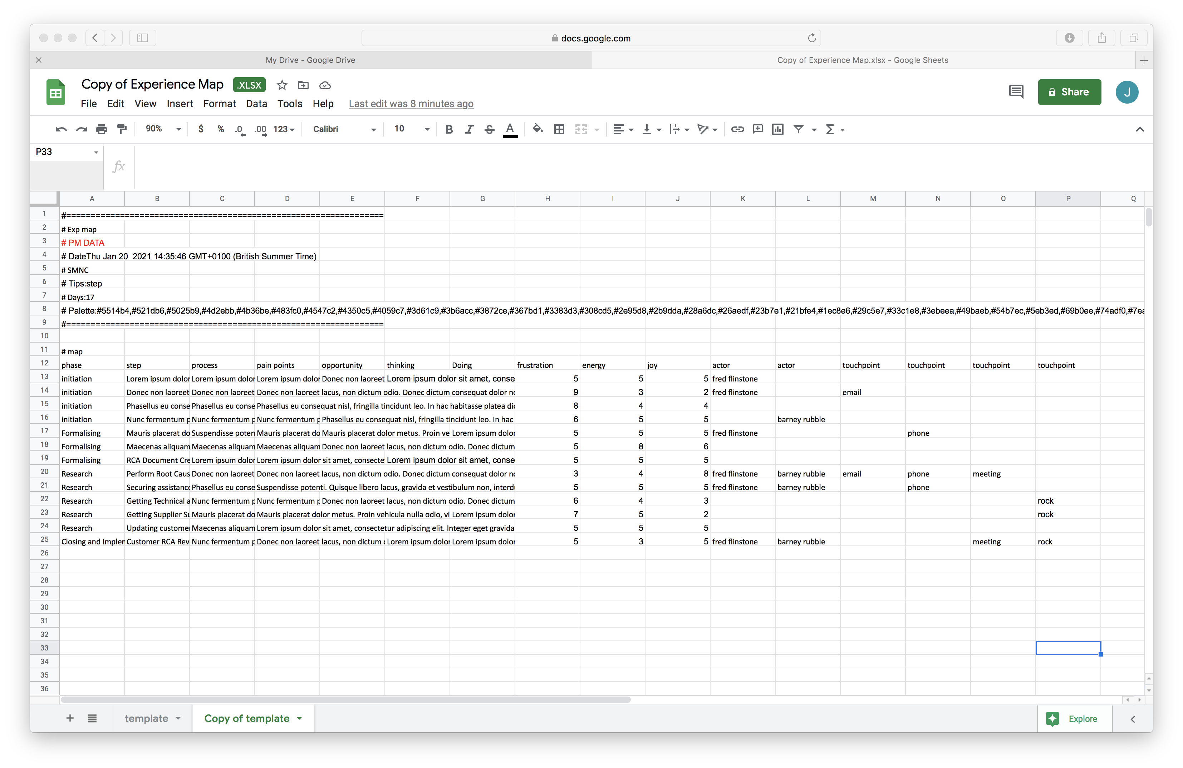The image size is (1183, 768).
Task: Open the Format menu
Action: tap(219, 103)
